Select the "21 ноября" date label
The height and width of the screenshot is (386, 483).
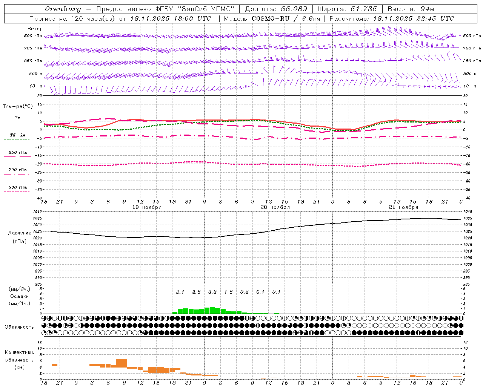pyautogui.click(x=403, y=207)
